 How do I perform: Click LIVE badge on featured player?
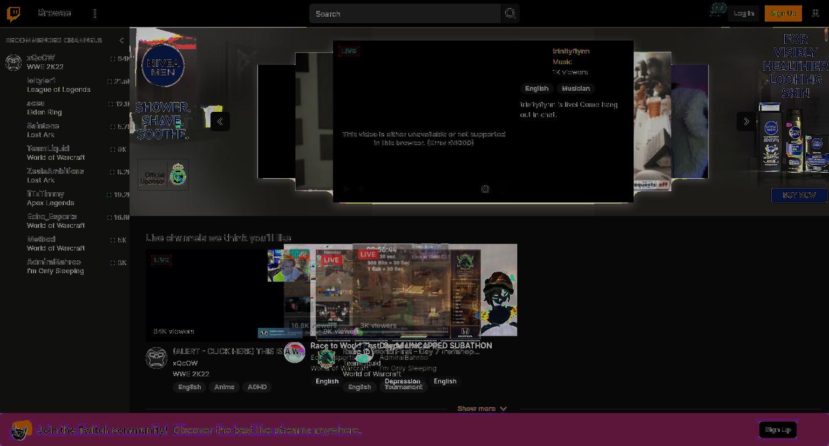(x=349, y=51)
